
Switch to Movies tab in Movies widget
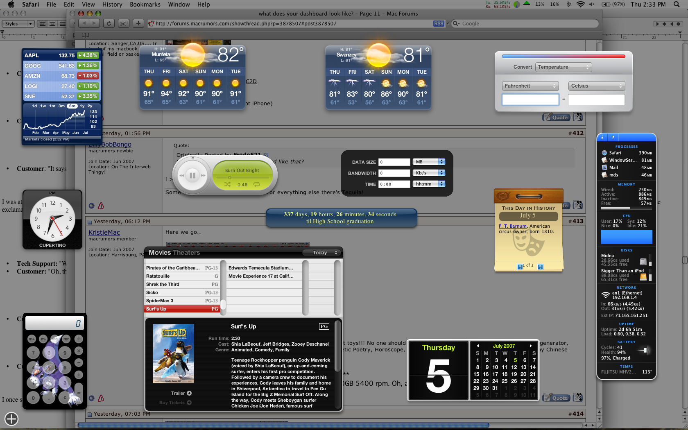(x=160, y=253)
